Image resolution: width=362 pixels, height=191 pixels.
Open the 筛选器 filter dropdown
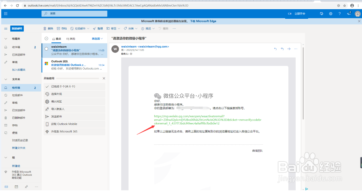[x=97, y=39]
